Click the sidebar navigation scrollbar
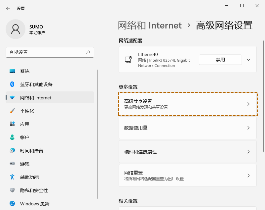This screenshot has height=210, width=265. point(98,134)
